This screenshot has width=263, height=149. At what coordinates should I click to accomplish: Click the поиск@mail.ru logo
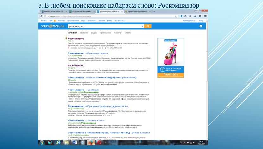pyautogui.click(x=53, y=26)
